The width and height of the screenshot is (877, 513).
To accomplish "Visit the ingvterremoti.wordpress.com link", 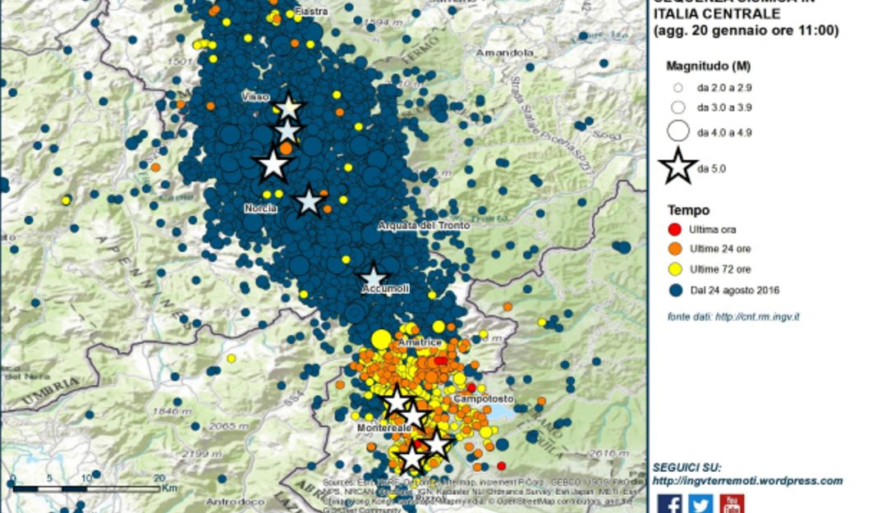I will click(x=747, y=481).
